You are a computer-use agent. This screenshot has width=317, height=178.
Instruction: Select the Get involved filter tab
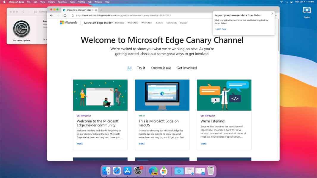click(x=186, y=68)
